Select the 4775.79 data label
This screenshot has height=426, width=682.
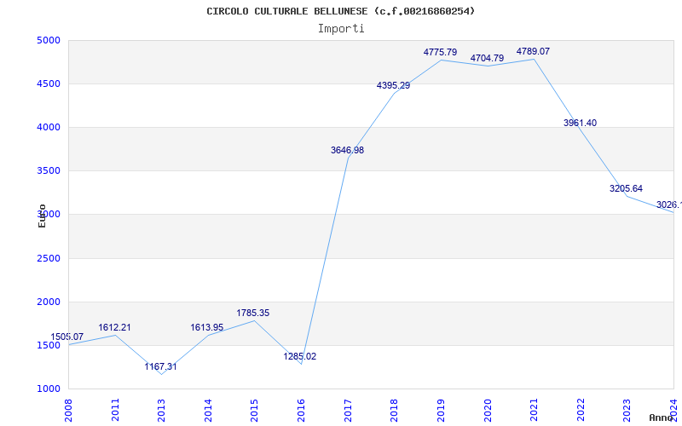pos(440,52)
